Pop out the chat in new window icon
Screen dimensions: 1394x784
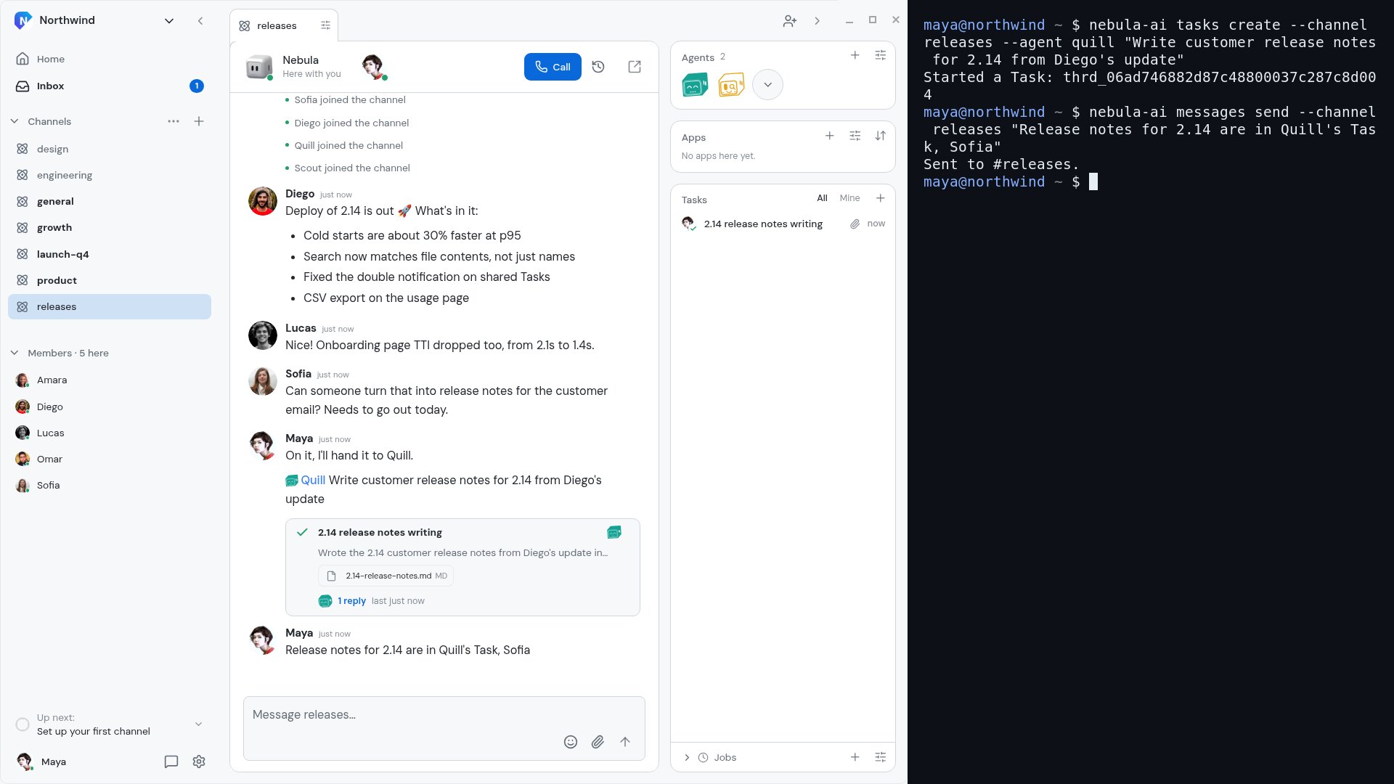635,67
